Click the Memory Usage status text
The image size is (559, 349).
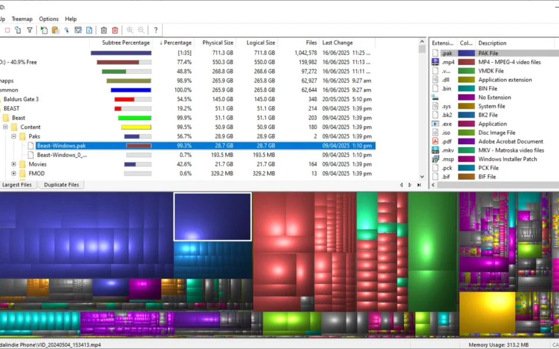click(498, 345)
